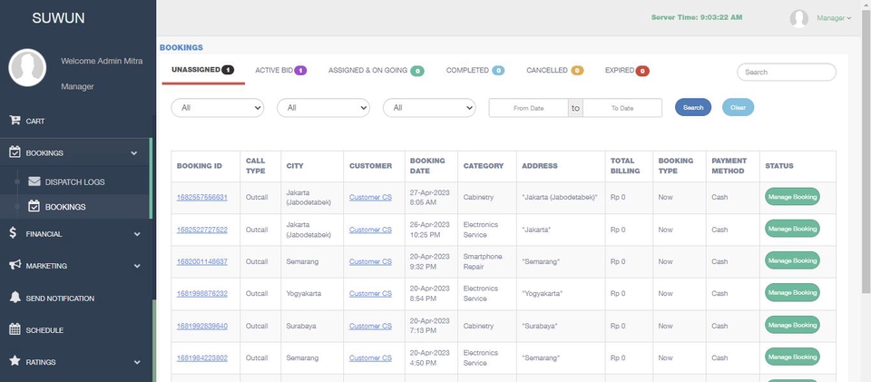Click the Send Notification bell icon
The width and height of the screenshot is (871, 382).
coord(15,297)
